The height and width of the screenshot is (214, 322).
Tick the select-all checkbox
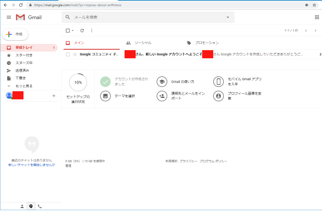(x=68, y=31)
